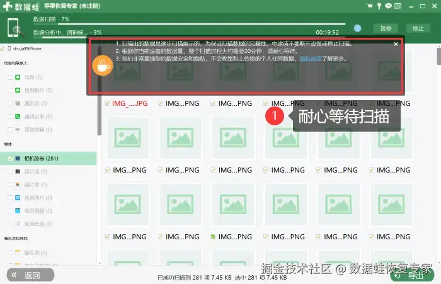Click the 通讯录 contacts icon
This screenshot has height=284, width=441.
(x=18, y=103)
